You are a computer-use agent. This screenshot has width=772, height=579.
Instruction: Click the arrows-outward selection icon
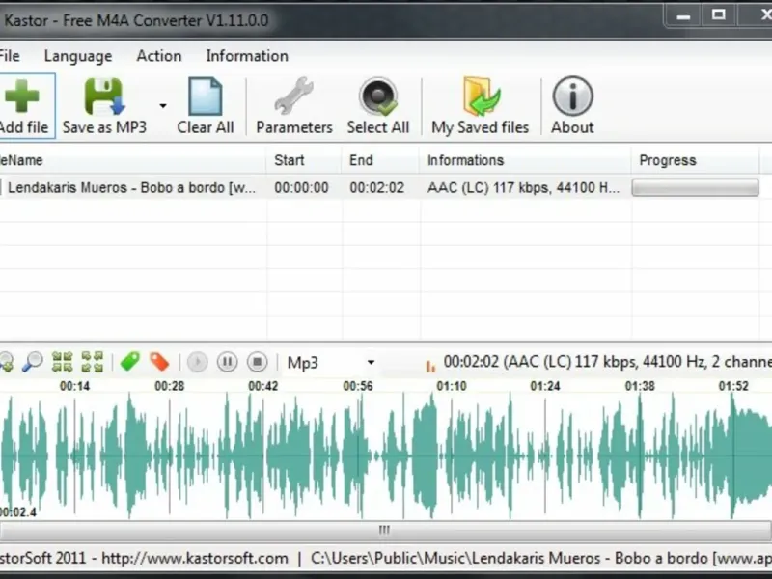coord(92,363)
